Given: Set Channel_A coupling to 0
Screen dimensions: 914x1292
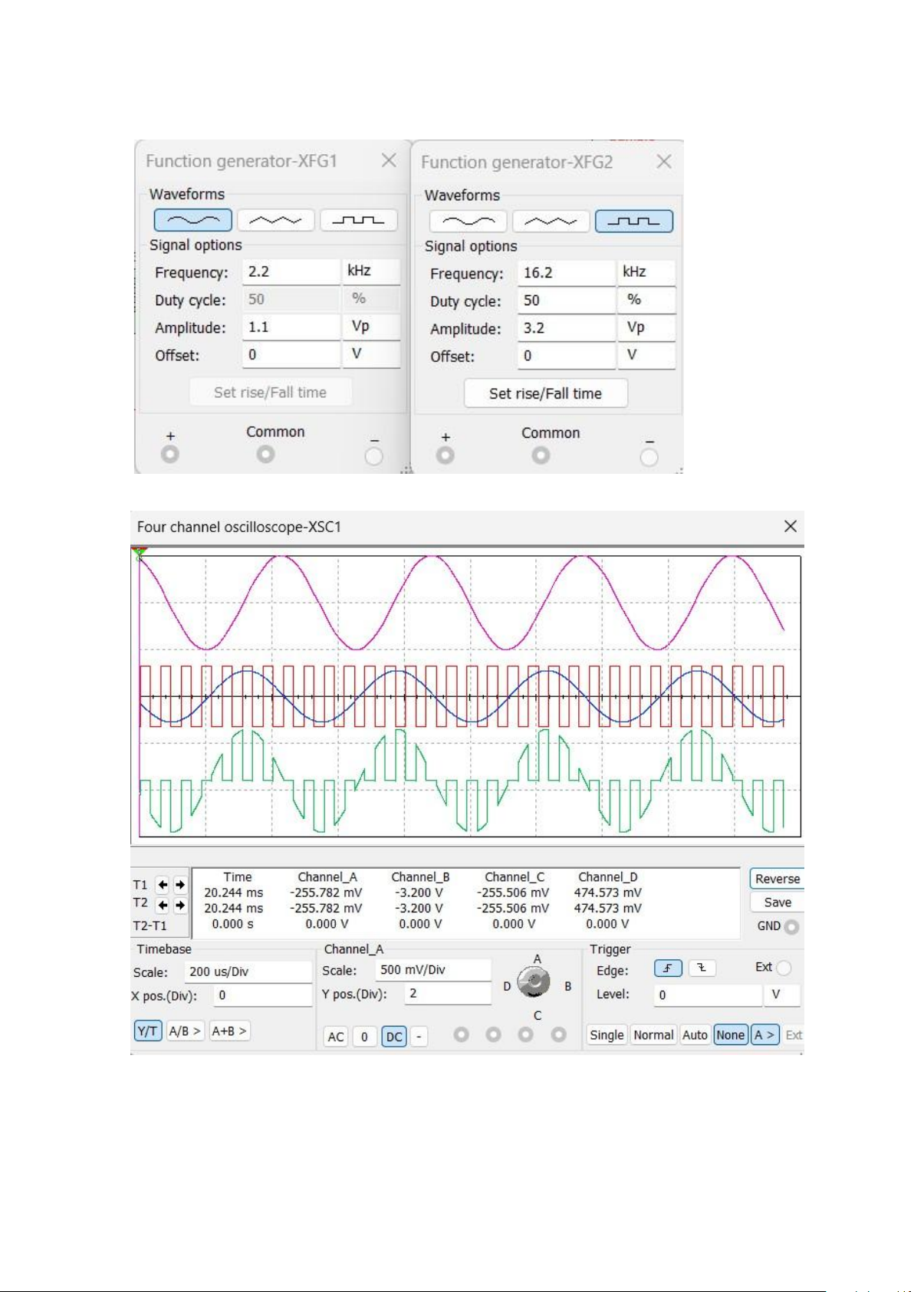Looking at the screenshot, I should coord(364,1037).
